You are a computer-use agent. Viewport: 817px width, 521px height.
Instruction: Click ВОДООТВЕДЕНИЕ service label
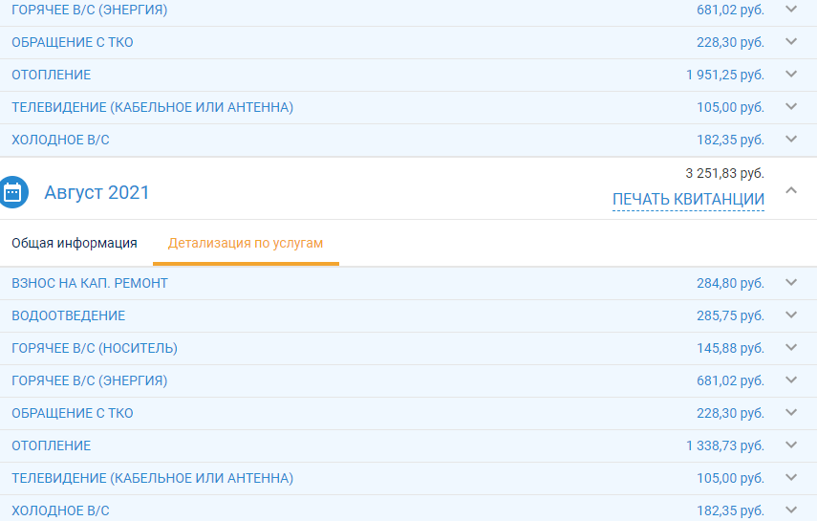click(68, 315)
